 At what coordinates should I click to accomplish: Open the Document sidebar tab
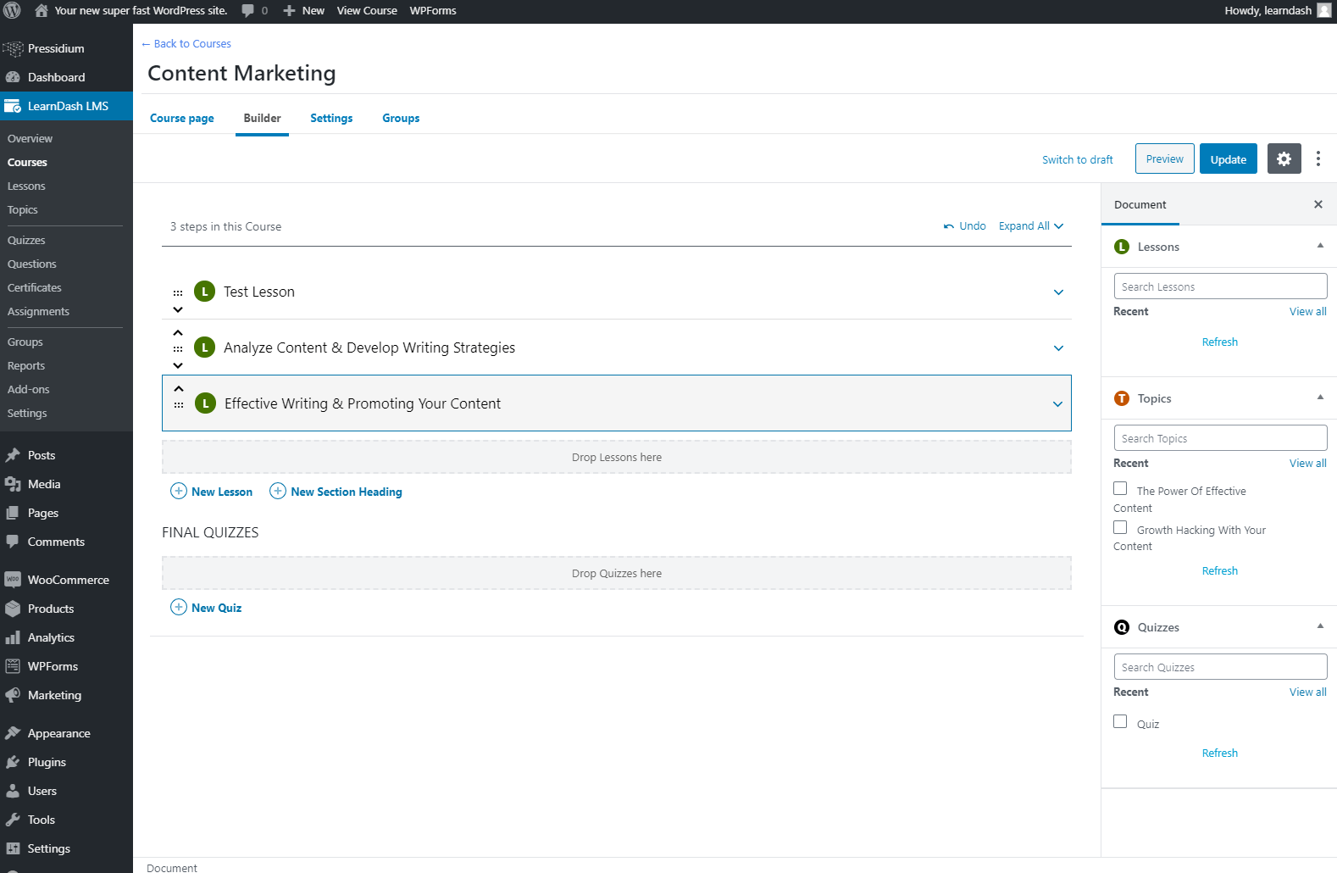[x=1140, y=205]
